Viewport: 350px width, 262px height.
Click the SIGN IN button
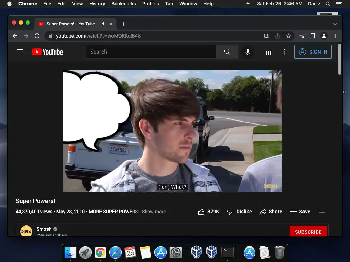(313, 52)
